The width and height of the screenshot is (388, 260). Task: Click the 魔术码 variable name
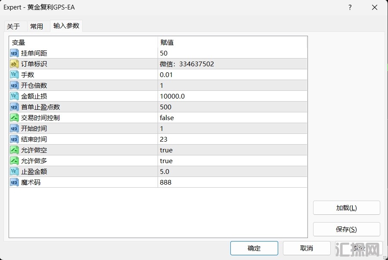click(31, 183)
